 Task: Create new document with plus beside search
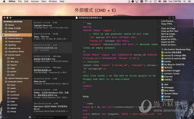(69, 117)
